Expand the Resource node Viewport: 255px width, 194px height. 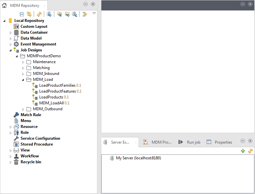click(x=10, y=127)
